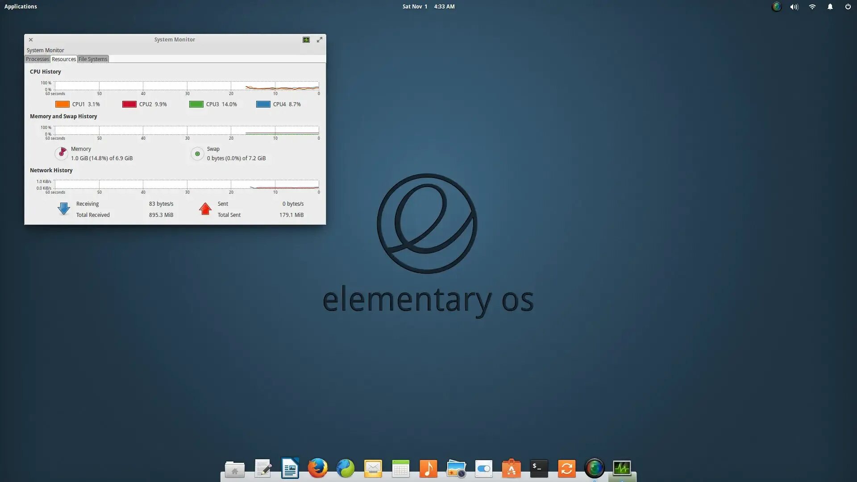Click System Monitor icon in the dock
Image resolution: width=857 pixels, height=482 pixels.
point(622,468)
